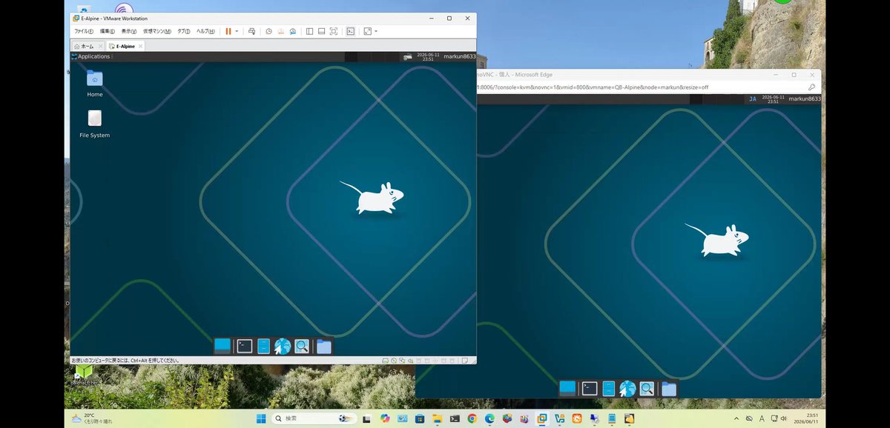Click Send Ctrl+Alt+Del toolbar icon

point(251,31)
